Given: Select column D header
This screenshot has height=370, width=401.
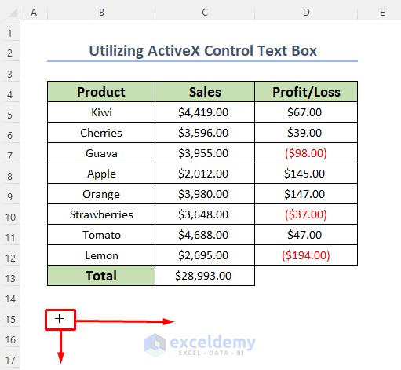Looking at the screenshot, I should tap(306, 13).
